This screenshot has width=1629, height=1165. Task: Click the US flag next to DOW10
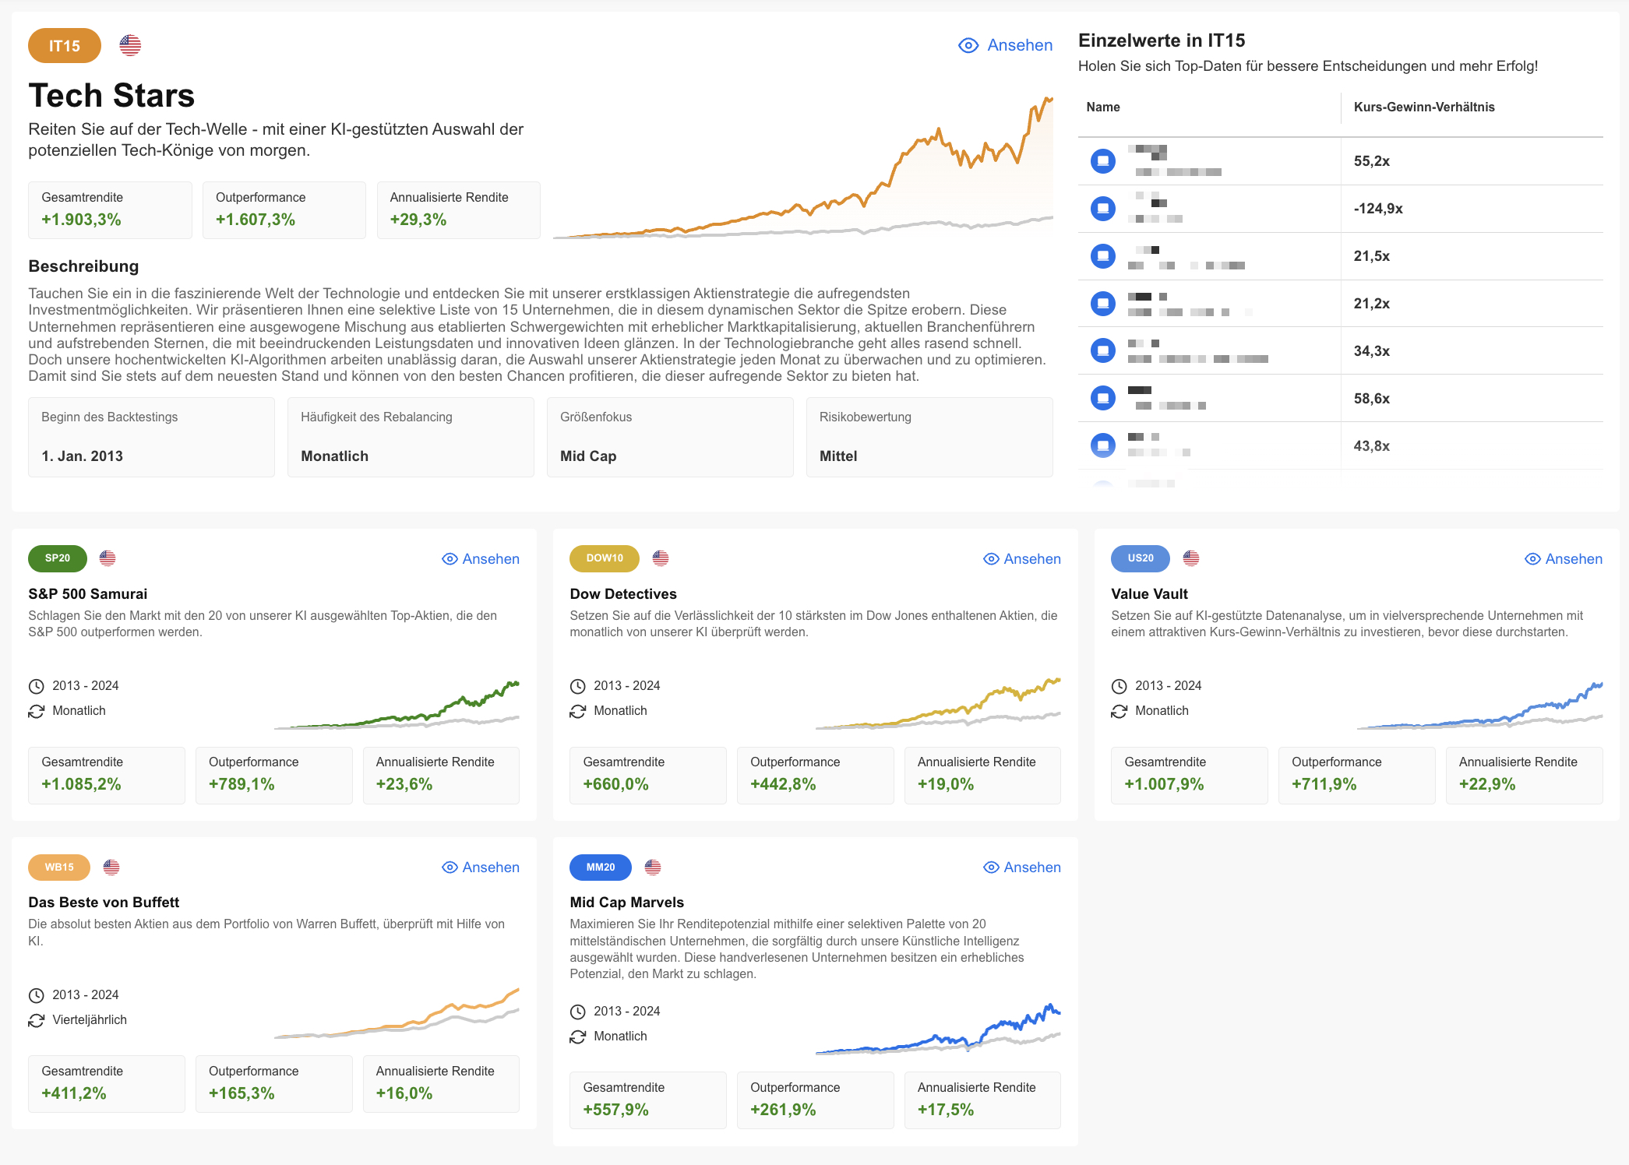click(x=661, y=558)
